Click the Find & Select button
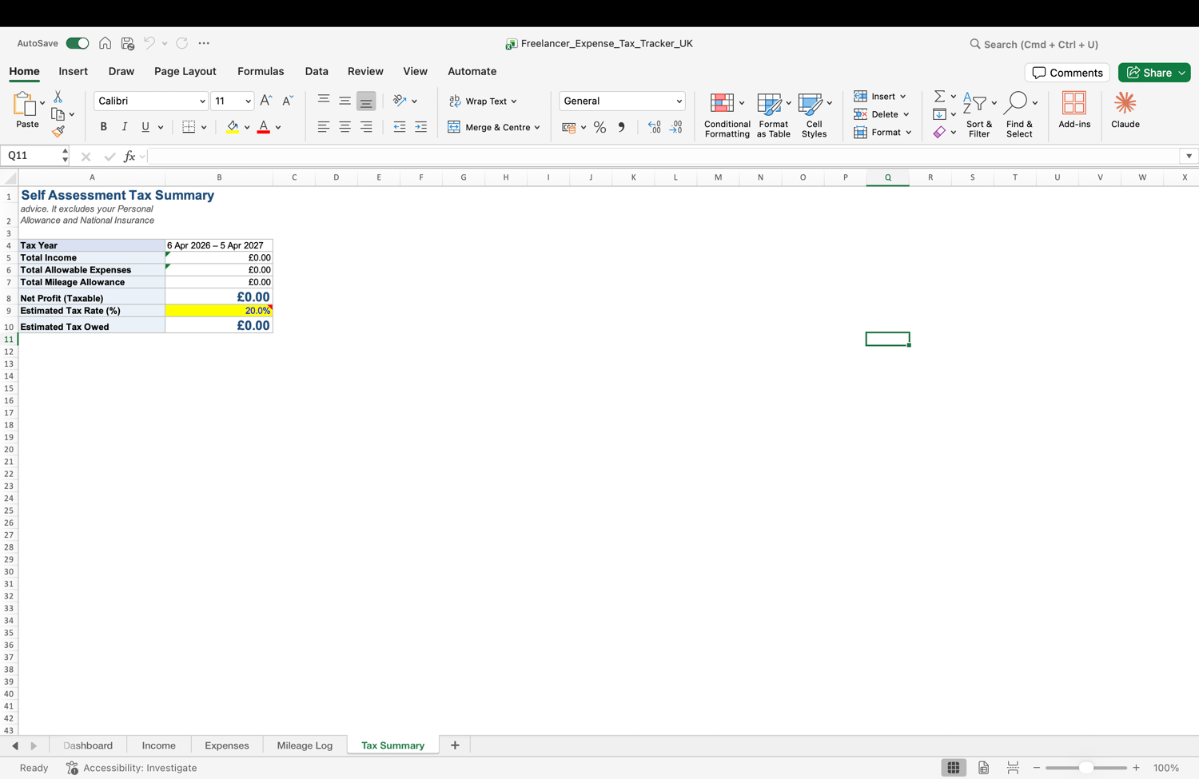The image size is (1199, 779). coord(1019,115)
